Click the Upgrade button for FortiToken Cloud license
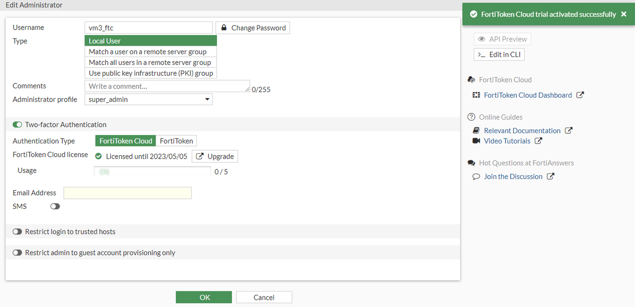 tap(214, 156)
